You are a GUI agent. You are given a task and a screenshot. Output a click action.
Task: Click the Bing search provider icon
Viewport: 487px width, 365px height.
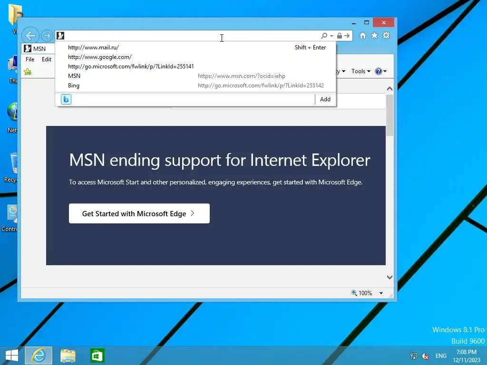tap(66, 99)
